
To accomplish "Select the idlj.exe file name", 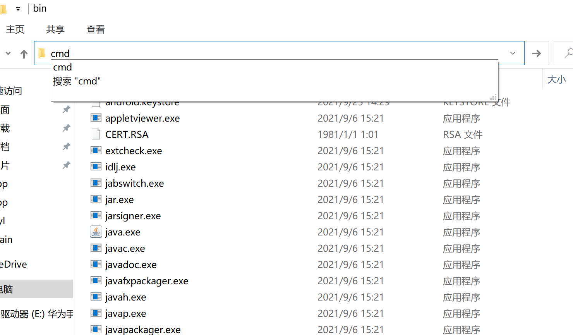I will 120,167.
